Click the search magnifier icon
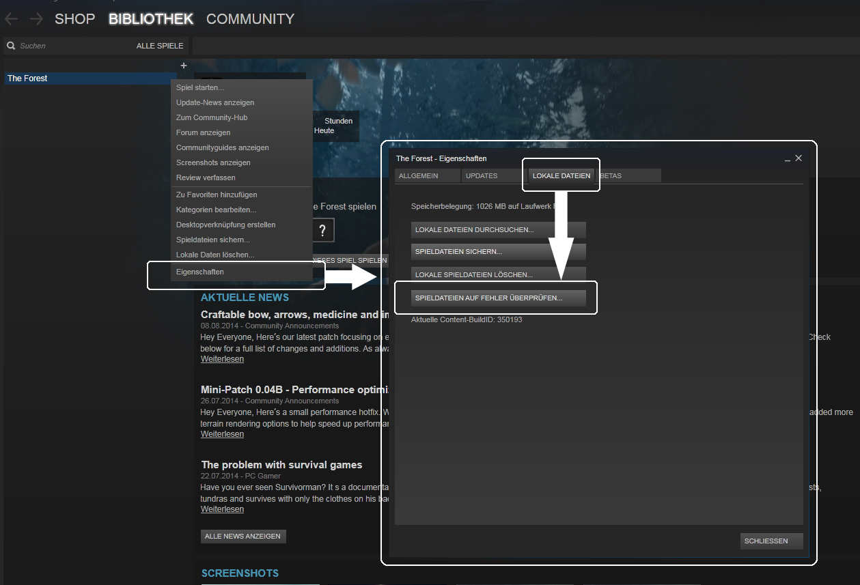 [11, 46]
